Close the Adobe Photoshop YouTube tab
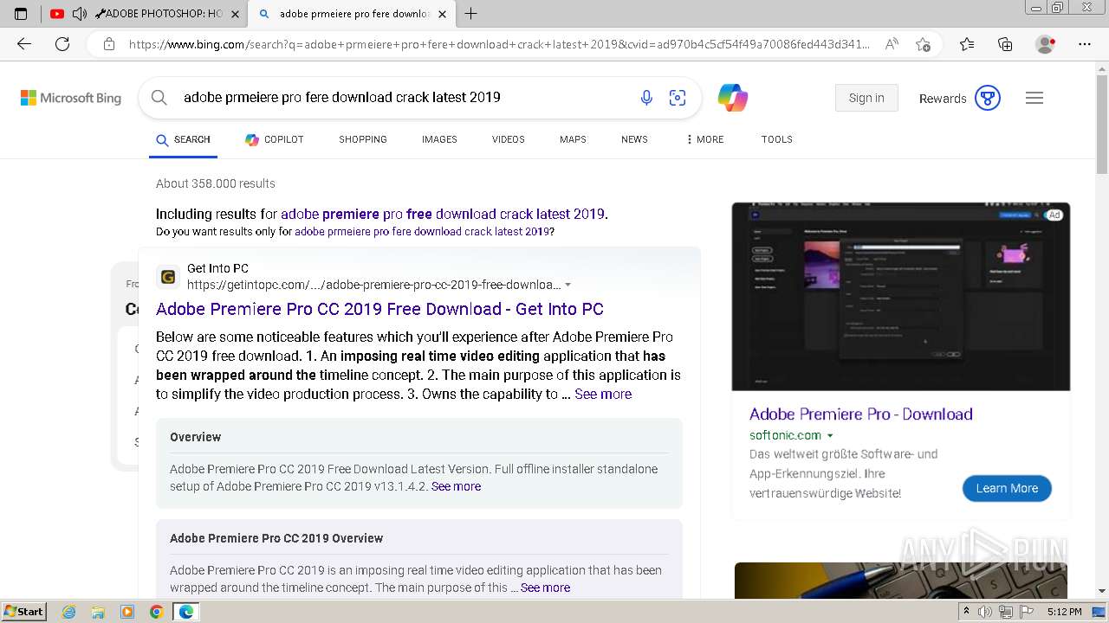1109x623 pixels. point(236,14)
